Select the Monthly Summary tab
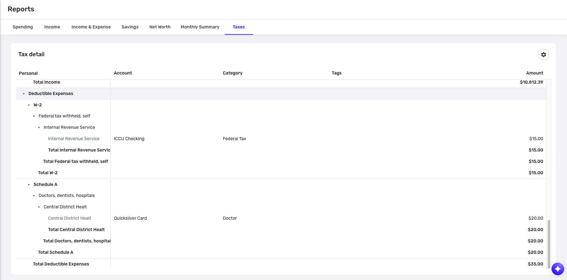567x280 pixels. pos(200,27)
